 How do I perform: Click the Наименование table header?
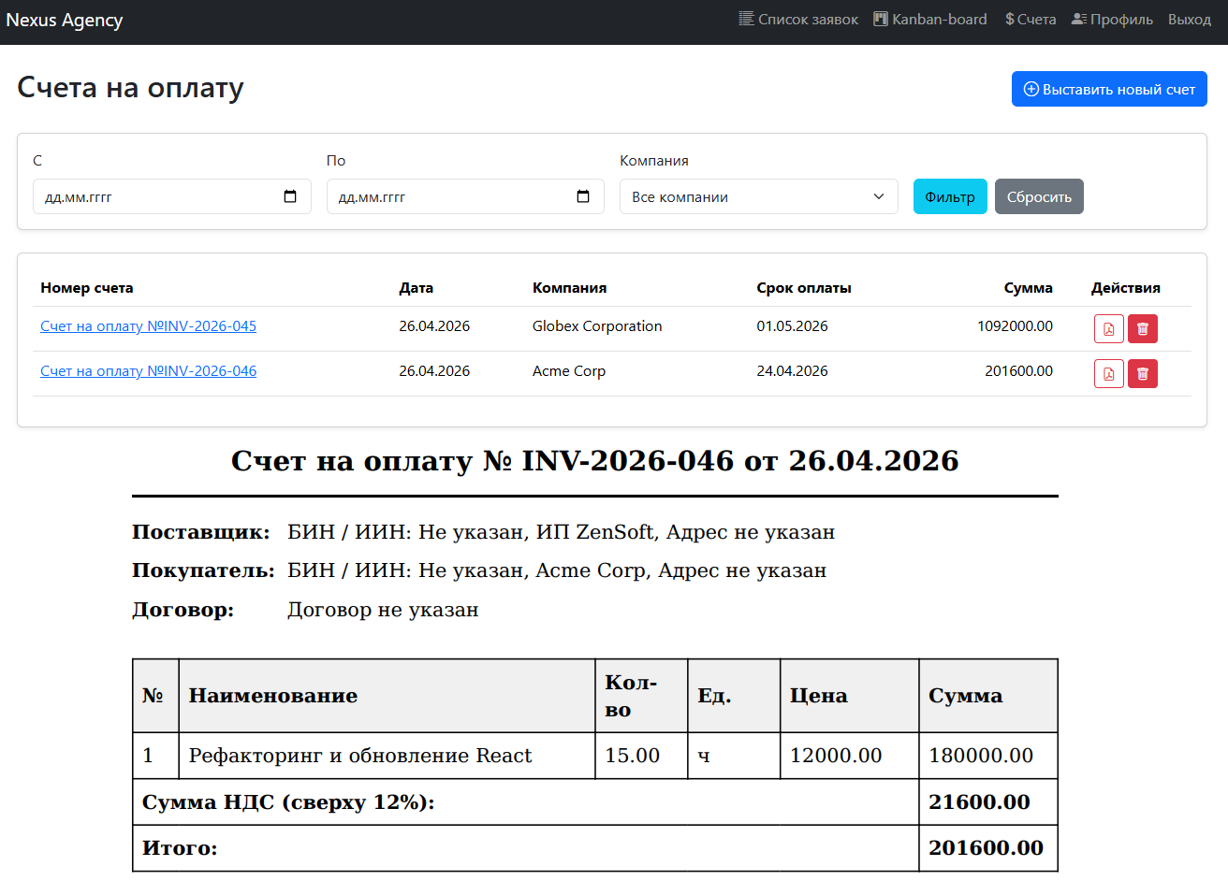coord(273,696)
